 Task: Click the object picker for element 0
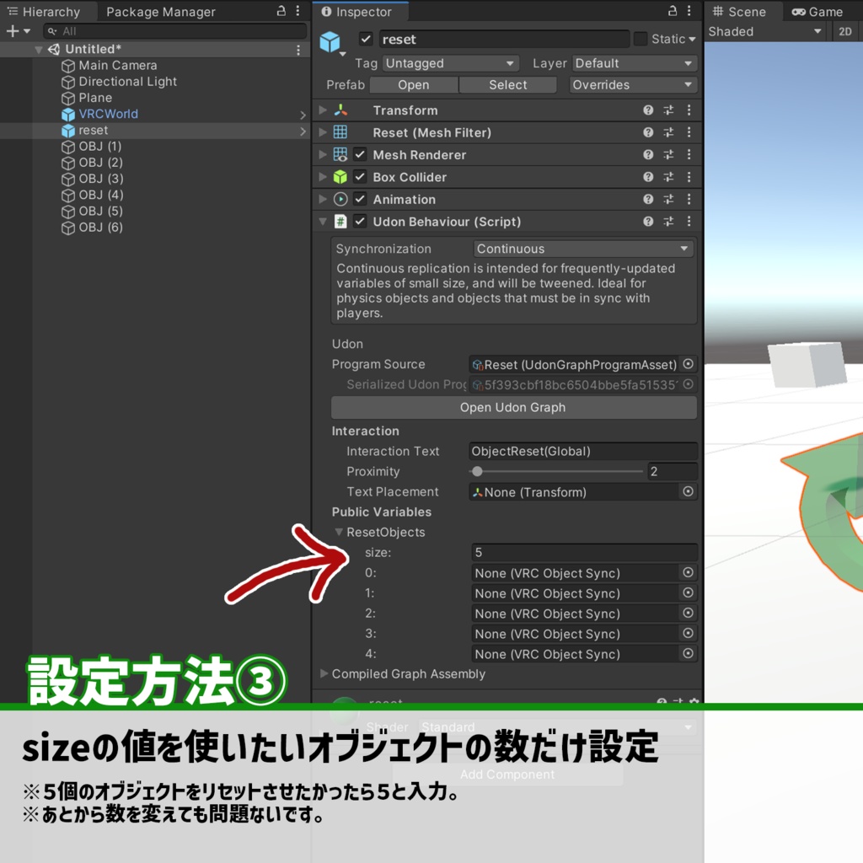688,572
